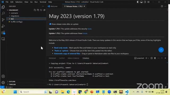The width and height of the screenshot is (170, 95).
Task: Refresh the Explorer tree
Action: (x=41, y=10)
